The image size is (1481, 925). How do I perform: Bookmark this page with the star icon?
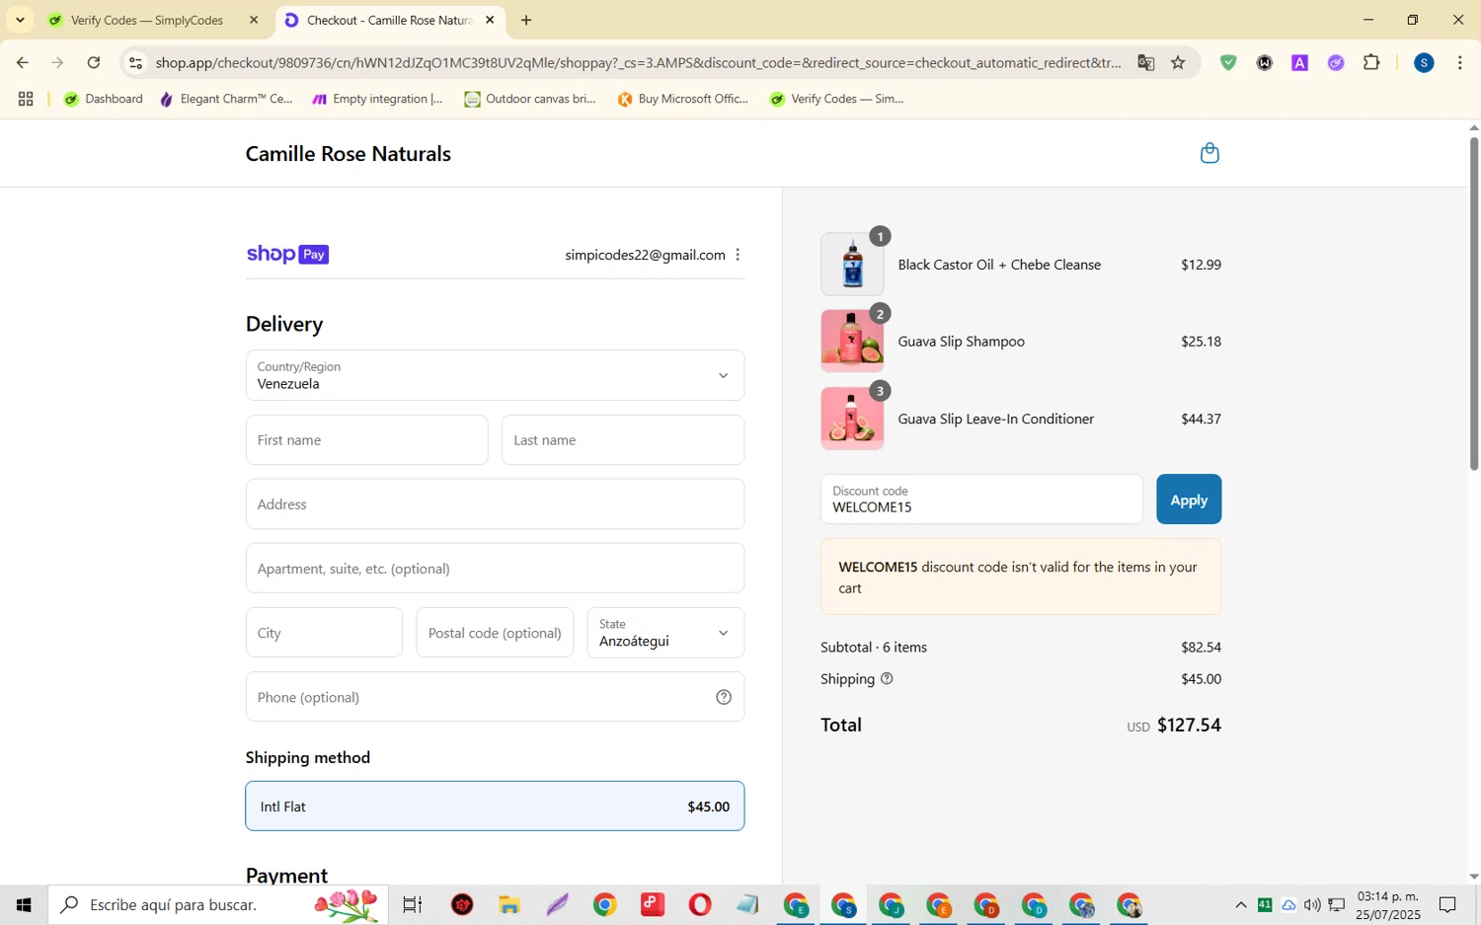pyautogui.click(x=1178, y=62)
